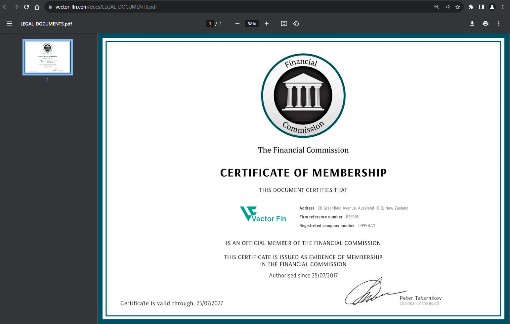This screenshot has width=510, height=324.
Task: Open PDF viewer more actions menu
Action: click(499, 23)
